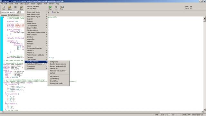Image resolution: width=206 pixels, height=116 pixels.
Task: Open the Window menu
Action: [51, 4]
